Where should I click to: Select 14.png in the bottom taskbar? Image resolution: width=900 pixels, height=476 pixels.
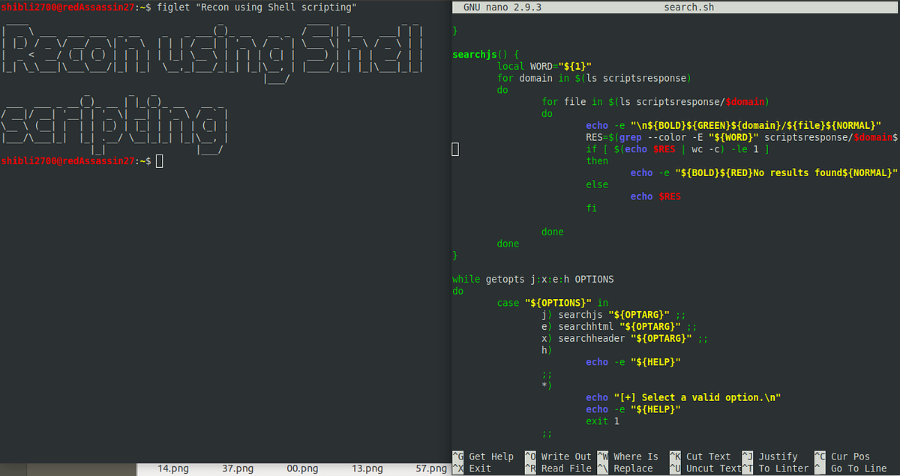coord(172,468)
